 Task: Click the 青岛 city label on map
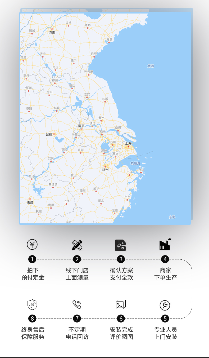tap(109, 39)
